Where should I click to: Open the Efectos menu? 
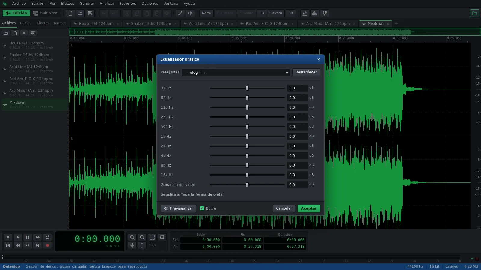point(68,4)
